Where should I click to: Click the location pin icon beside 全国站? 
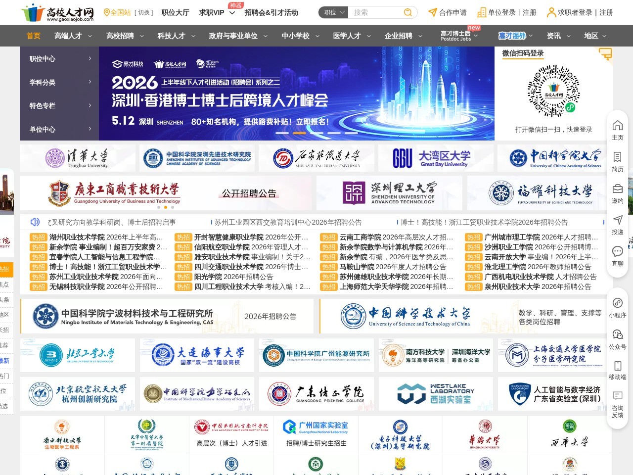(x=106, y=12)
